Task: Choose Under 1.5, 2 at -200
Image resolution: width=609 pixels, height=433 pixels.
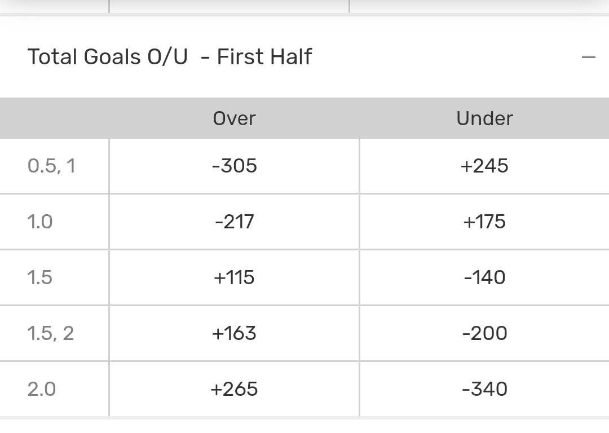Action: [x=484, y=333]
